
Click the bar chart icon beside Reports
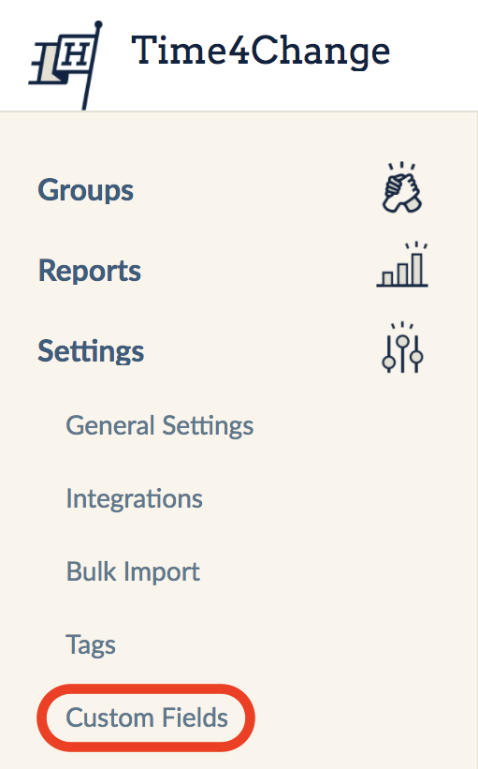pyautogui.click(x=402, y=265)
